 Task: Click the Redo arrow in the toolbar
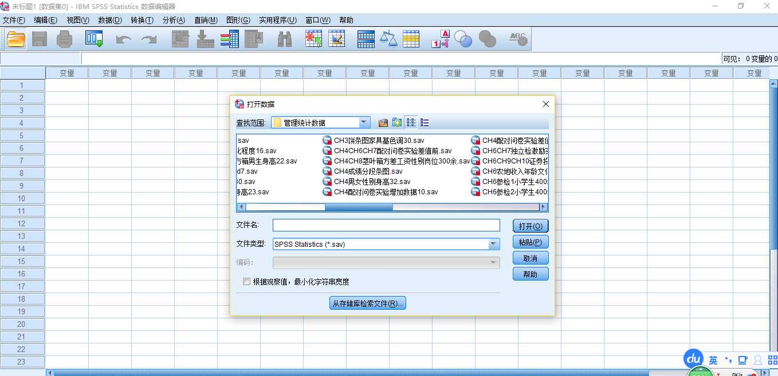tap(149, 39)
